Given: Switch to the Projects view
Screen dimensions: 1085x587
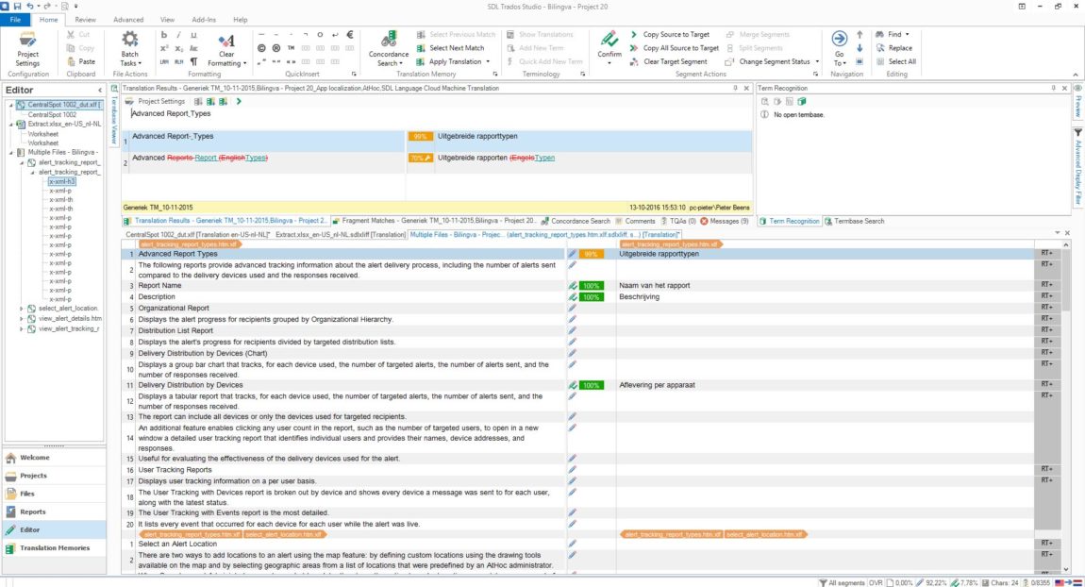Looking at the screenshot, I should (x=54, y=476).
